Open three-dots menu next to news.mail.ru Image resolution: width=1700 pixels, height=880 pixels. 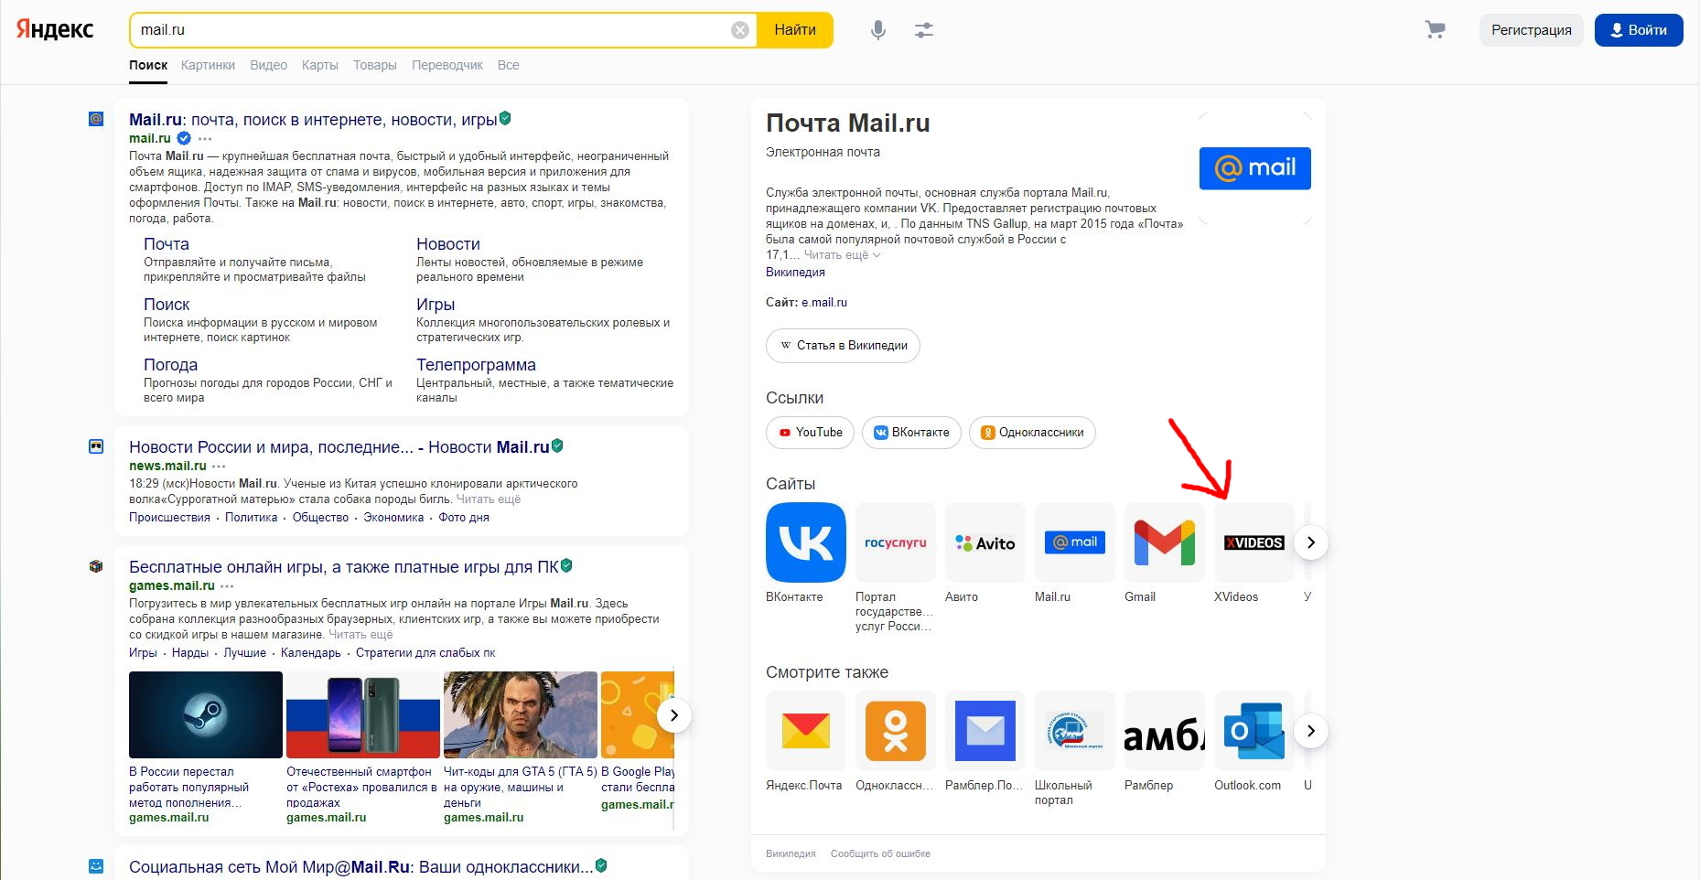(x=219, y=467)
